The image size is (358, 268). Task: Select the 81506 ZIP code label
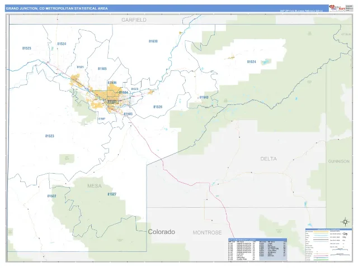tap(112, 83)
